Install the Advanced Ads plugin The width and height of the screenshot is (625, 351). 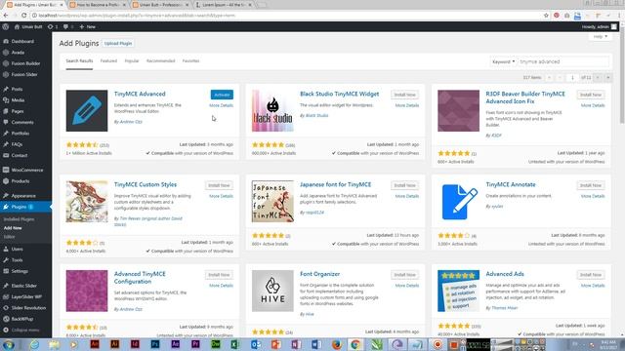(590, 275)
